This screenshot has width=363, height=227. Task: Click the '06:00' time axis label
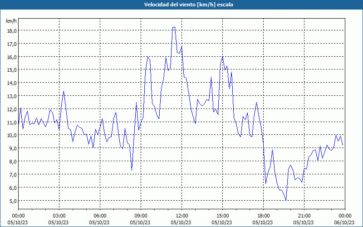coord(100,216)
